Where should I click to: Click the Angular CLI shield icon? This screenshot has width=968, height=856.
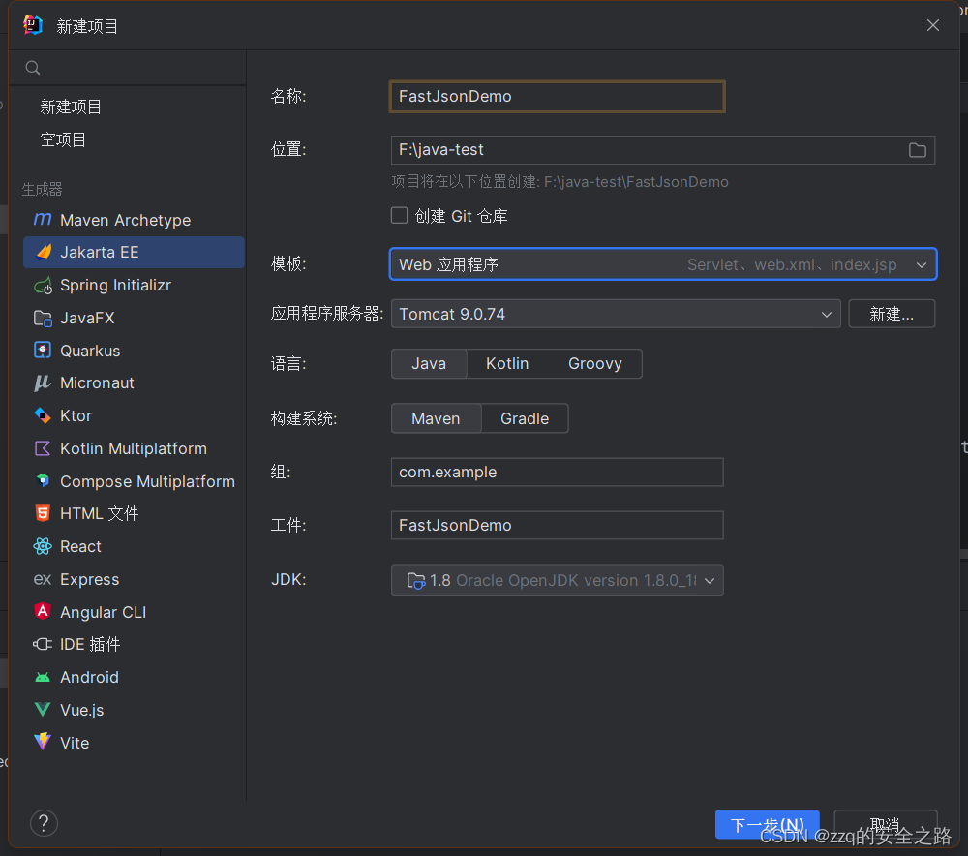pos(43,611)
